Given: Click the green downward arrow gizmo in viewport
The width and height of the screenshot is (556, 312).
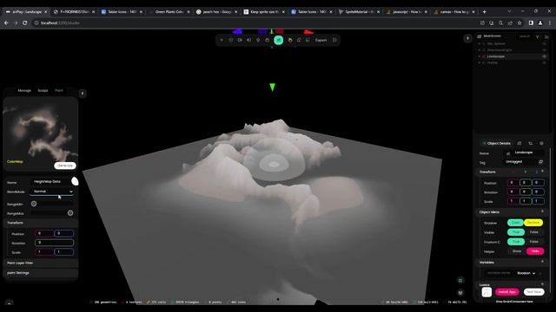Looking at the screenshot, I should point(272,87).
